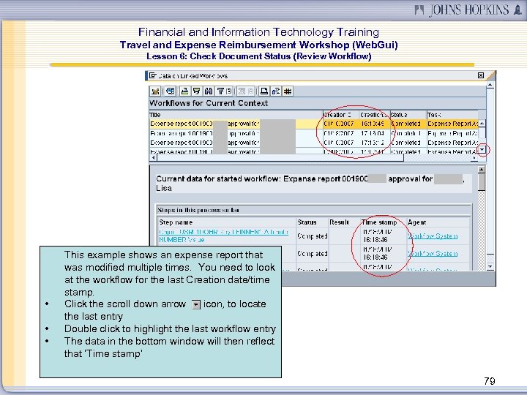The width and height of the screenshot is (527, 395).
Task: Click the outer window scroll up arrow
Action: (x=490, y=85)
